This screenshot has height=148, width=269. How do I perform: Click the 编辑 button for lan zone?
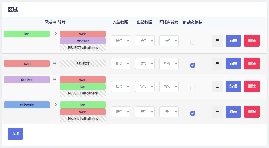[233, 41]
